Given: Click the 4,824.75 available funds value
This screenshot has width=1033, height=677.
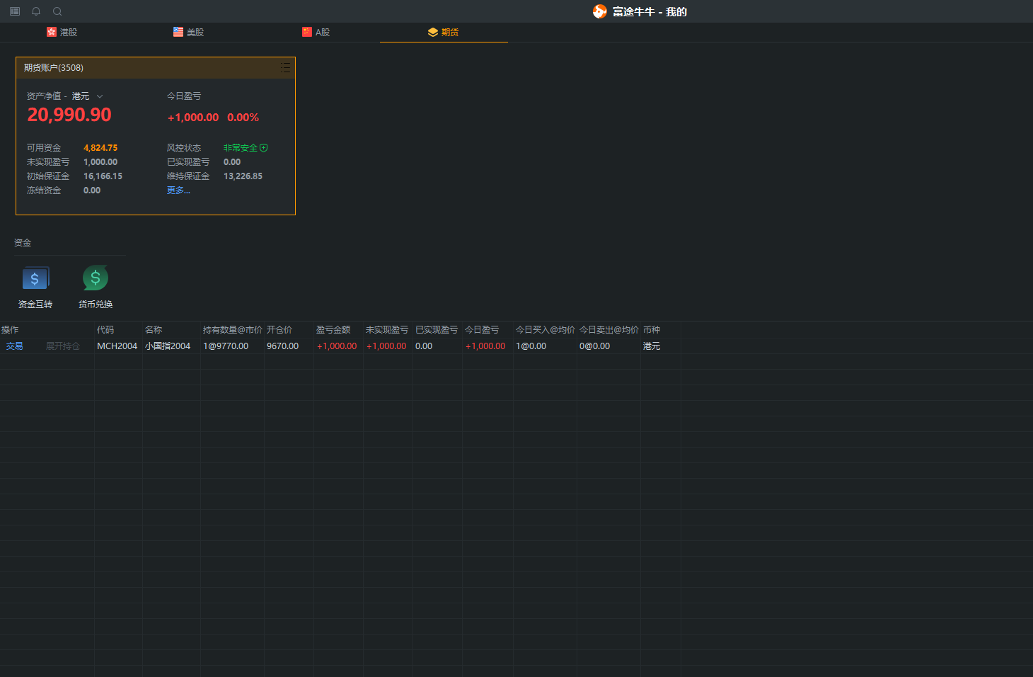Looking at the screenshot, I should (100, 148).
